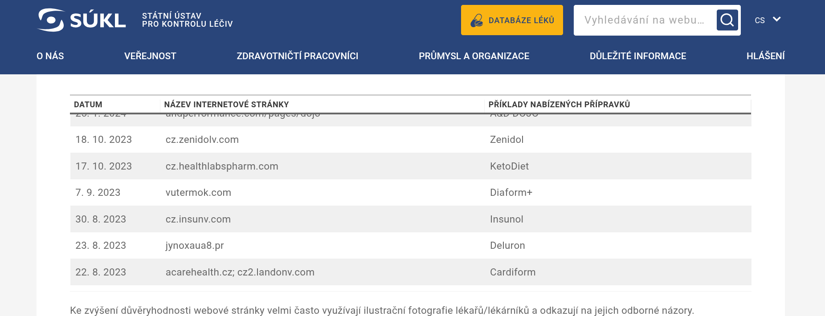The width and height of the screenshot is (825, 316).
Task: Select the date 18. 10. 2023
Action: pyautogui.click(x=104, y=140)
